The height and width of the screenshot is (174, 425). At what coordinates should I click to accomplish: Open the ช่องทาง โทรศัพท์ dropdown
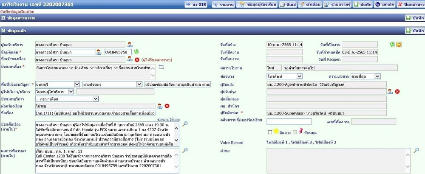tap(284, 76)
